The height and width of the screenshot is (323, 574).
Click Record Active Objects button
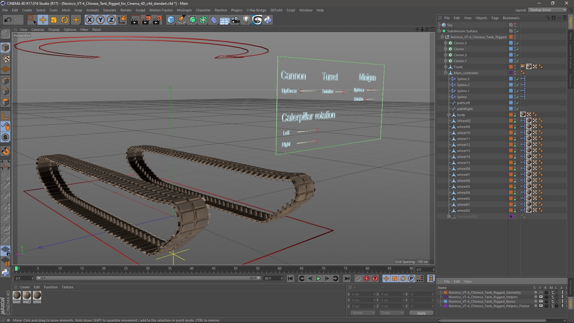click(358, 279)
